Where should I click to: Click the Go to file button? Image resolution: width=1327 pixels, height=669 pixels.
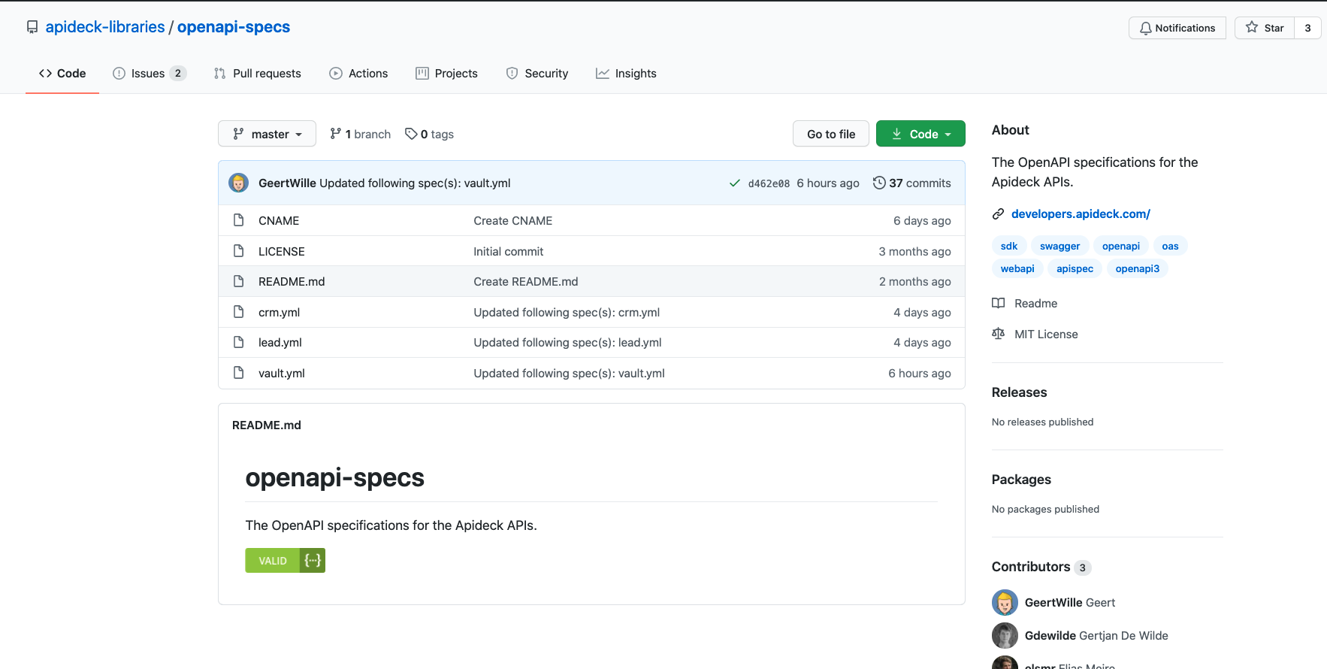831,134
